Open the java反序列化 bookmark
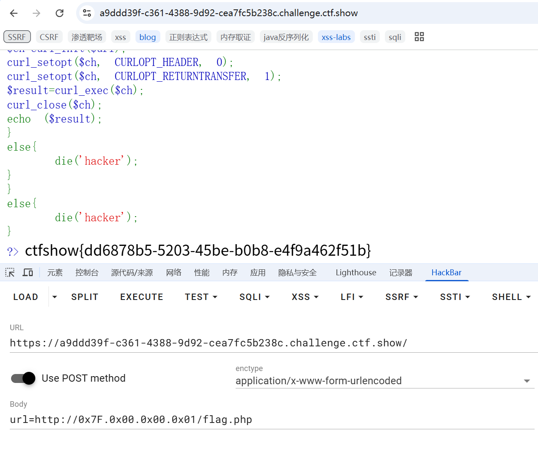Viewport: 538px width, 474px height. click(x=286, y=37)
